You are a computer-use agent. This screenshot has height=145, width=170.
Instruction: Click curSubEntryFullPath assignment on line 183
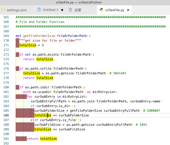coord(48,101)
